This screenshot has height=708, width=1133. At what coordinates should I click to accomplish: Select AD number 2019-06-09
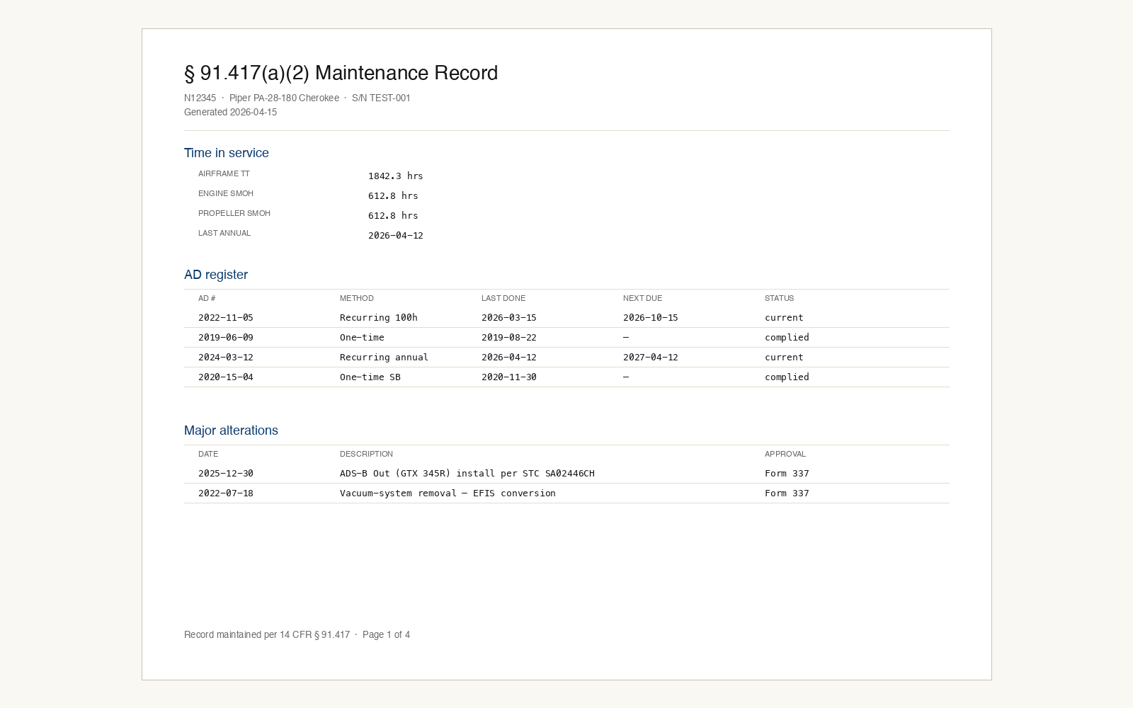(x=226, y=337)
